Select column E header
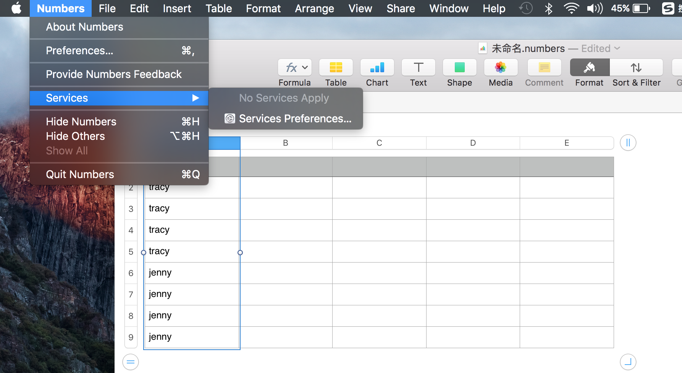This screenshot has width=682, height=373. pos(567,143)
